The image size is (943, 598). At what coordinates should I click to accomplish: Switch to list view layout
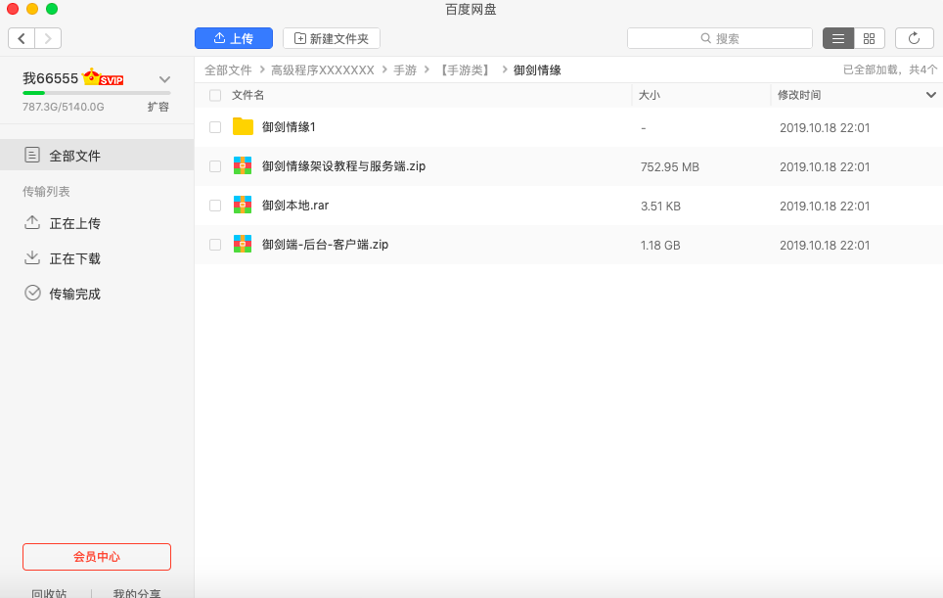(x=838, y=38)
